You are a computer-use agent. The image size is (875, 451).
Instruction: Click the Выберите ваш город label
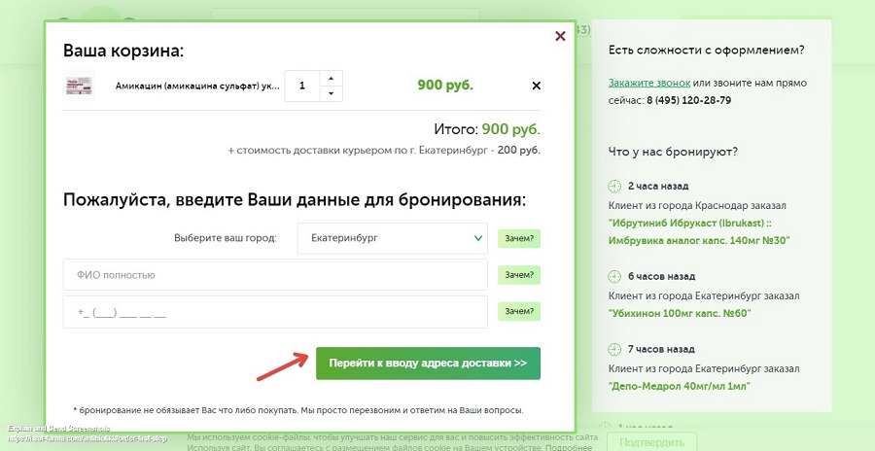(226, 238)
